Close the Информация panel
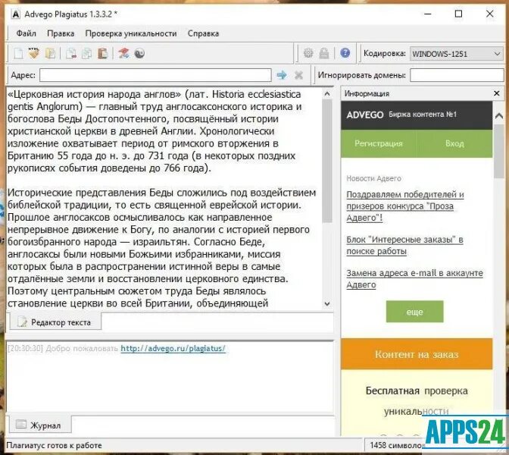509x455 pixels. coord(496,93)
